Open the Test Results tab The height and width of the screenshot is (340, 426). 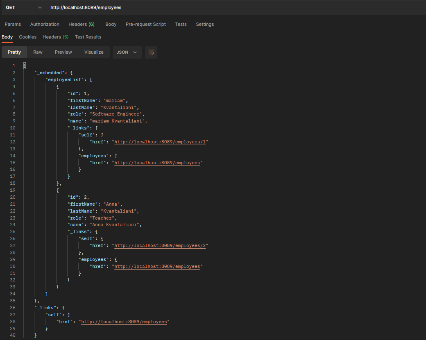(88, 37)
